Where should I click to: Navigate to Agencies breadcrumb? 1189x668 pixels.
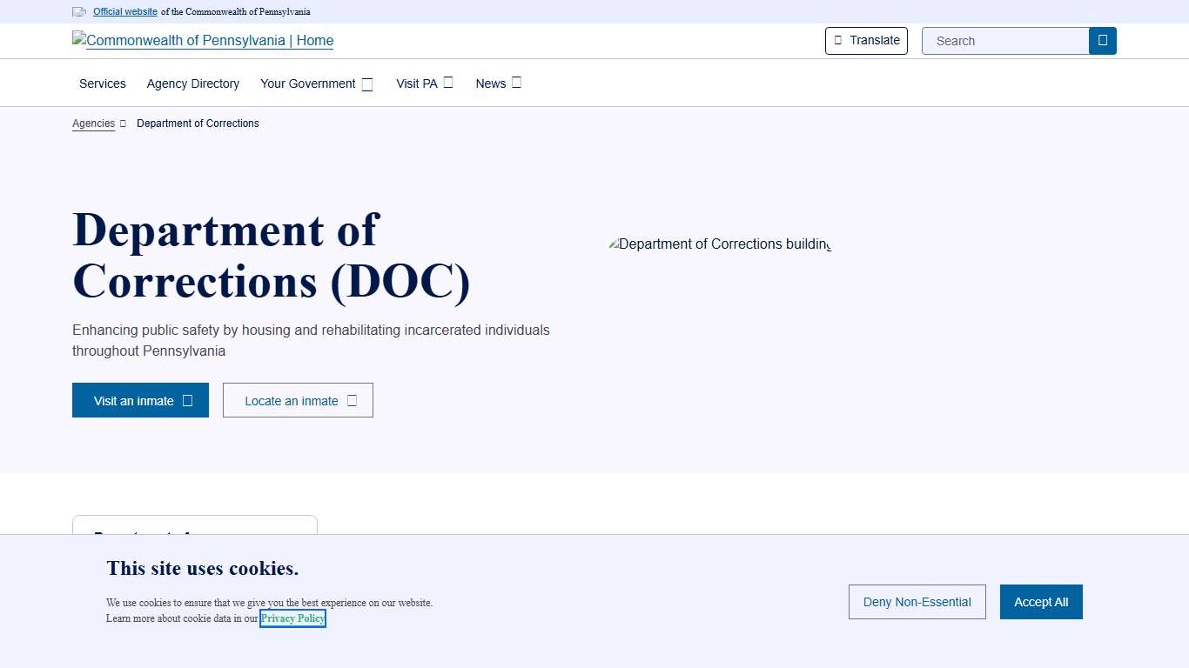(93, 124)
